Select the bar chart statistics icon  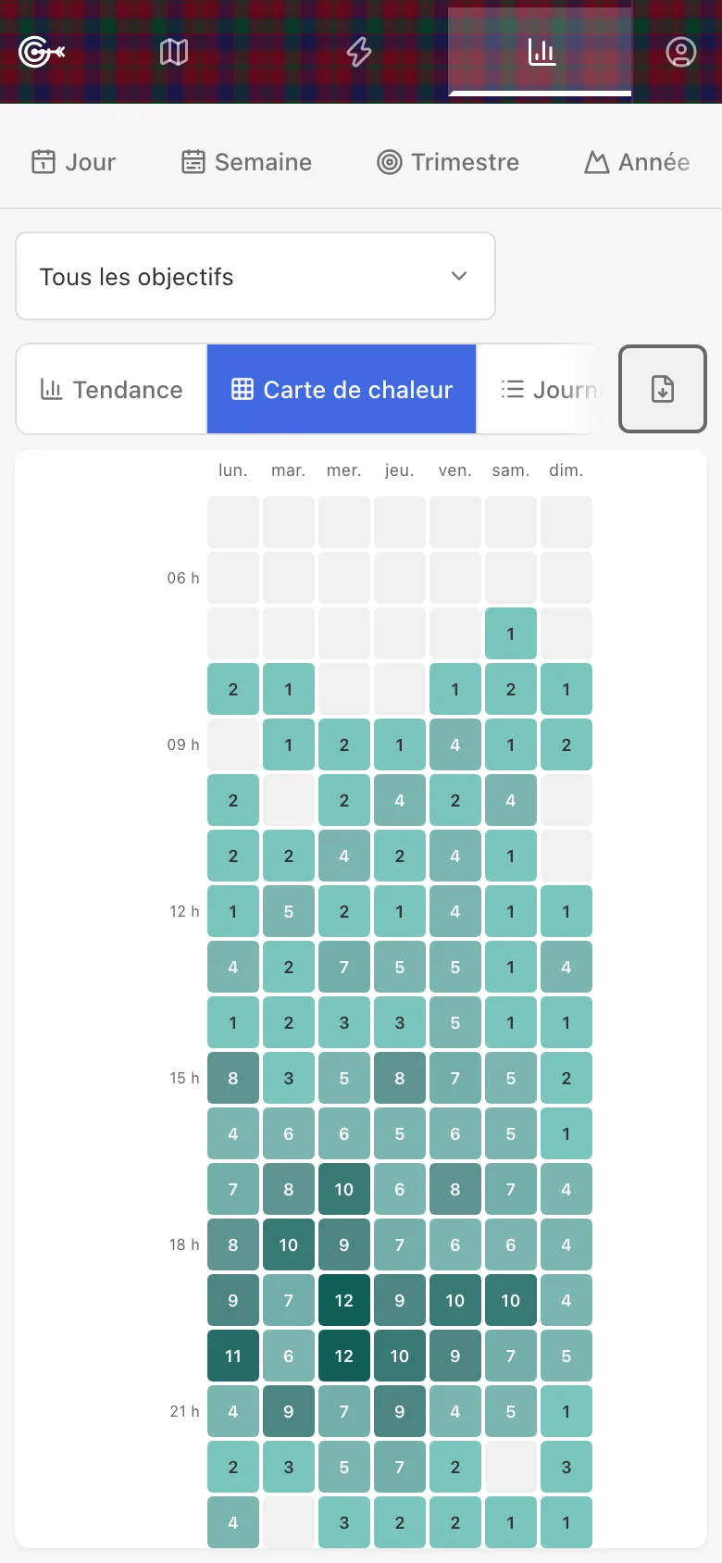(x=541, y=52)
